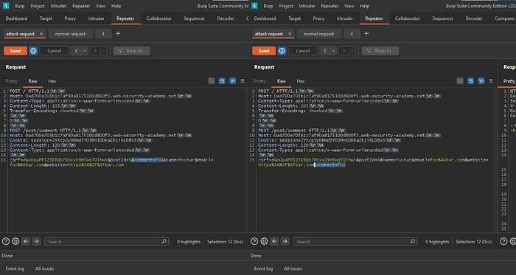The image size is (516, 275).
Task: Click the Search field in left window
Action: pos(107,241)
